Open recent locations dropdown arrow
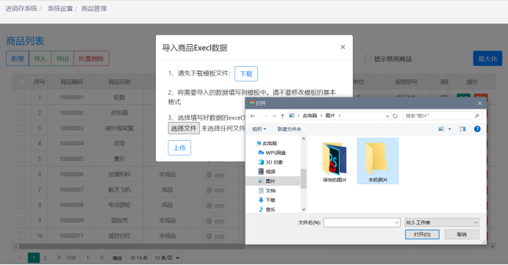Screen dimensions: 508x265 pos(274,116)
